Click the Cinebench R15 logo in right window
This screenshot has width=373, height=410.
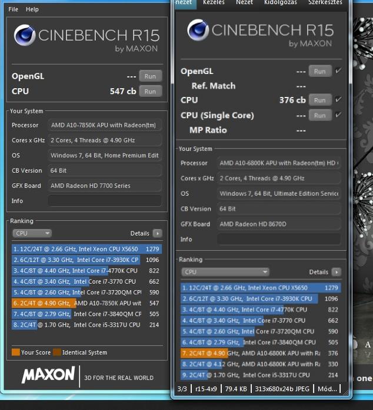(x=261, y=32)
